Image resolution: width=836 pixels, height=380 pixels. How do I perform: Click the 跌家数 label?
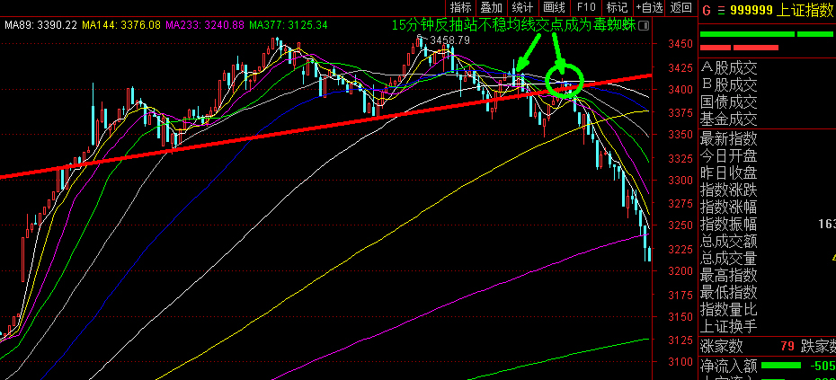click(x=818, y=347)
